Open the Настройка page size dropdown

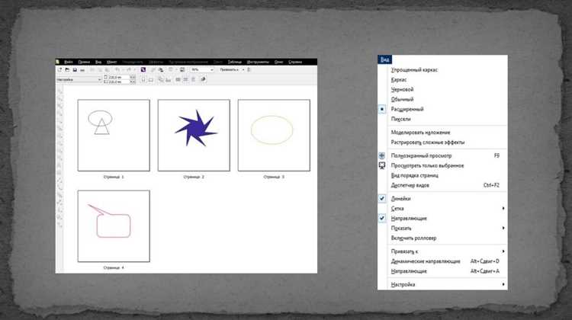tap(79, 79)
